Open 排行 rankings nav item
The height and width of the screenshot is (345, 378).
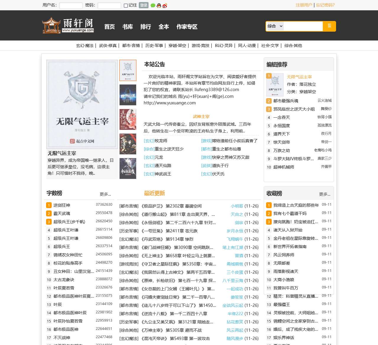[x=146, y=27]
